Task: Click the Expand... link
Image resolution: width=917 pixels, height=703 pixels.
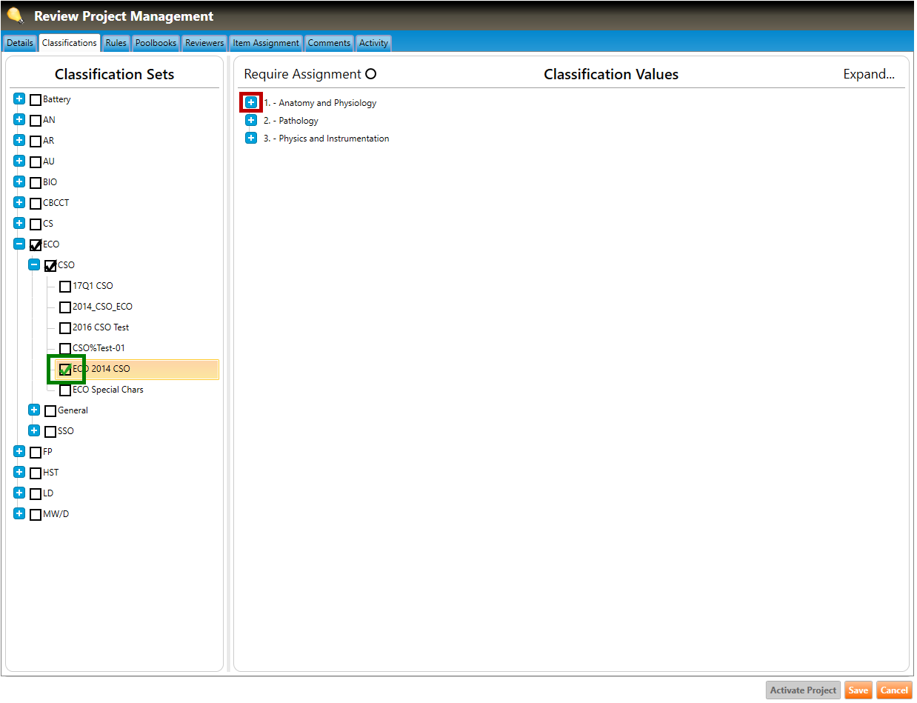Action: tap(869, 74)
